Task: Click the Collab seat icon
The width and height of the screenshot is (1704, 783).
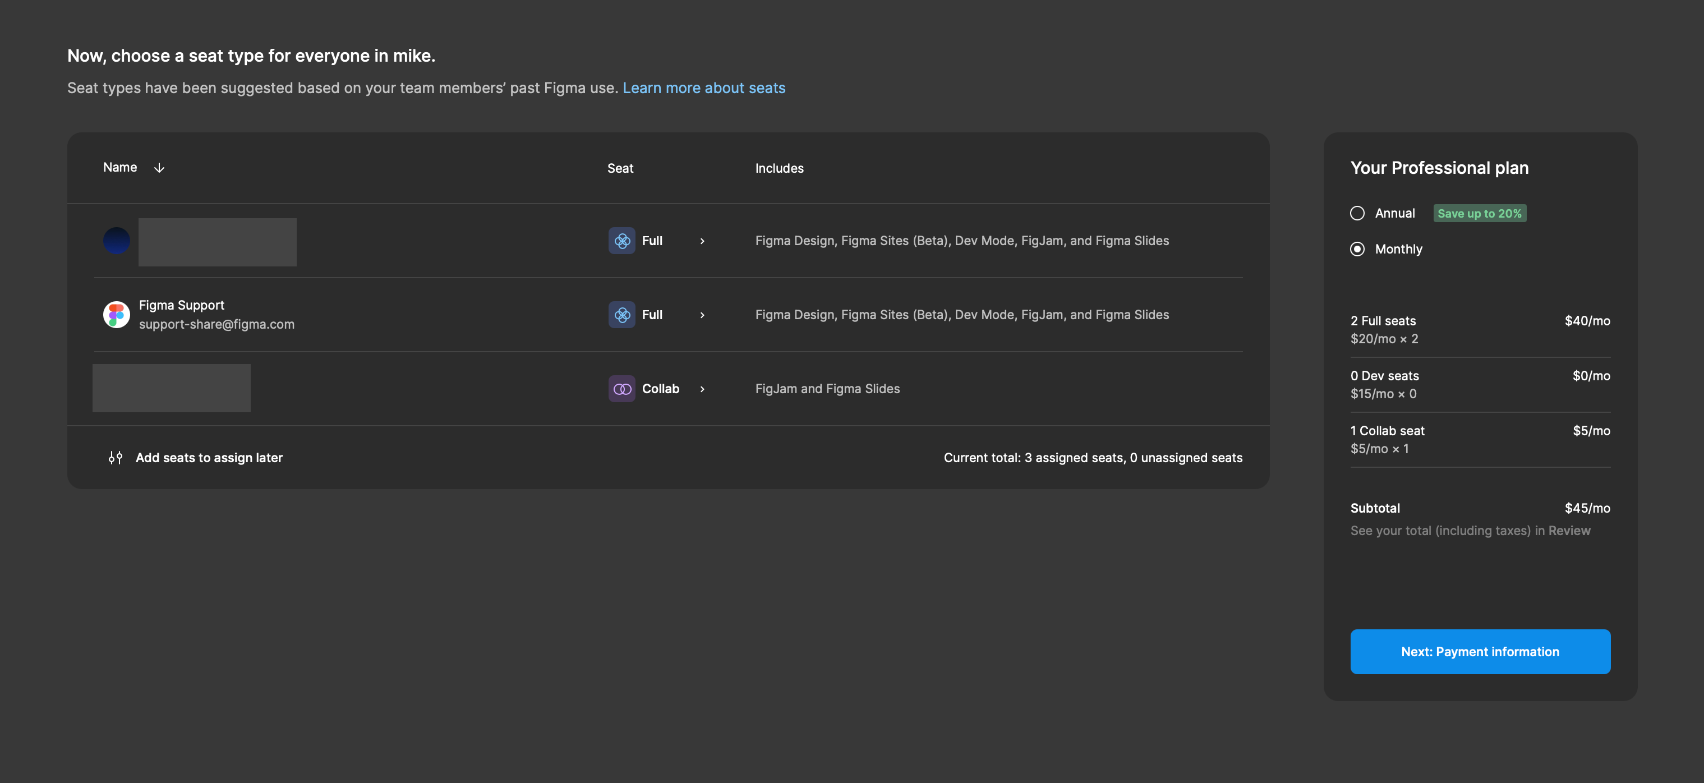Action: pos(622,389)
